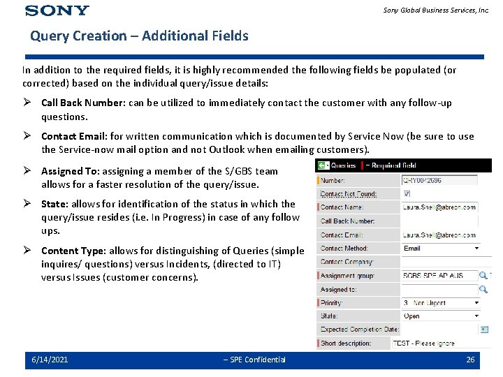Viewport: 503px width, 377px height.
Task: Click the Number field QRY0042696
Action: pyautogui.click(x=439, y=180)
